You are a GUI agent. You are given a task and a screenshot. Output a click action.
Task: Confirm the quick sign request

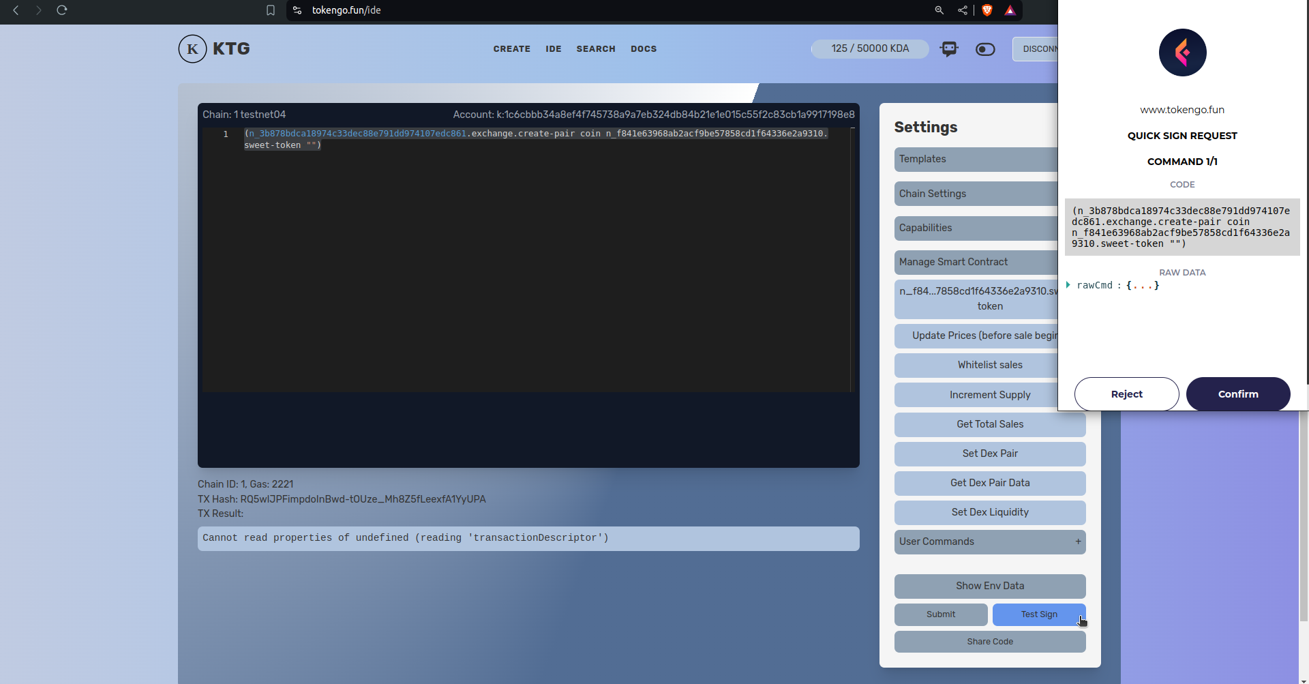point(1238,394)
